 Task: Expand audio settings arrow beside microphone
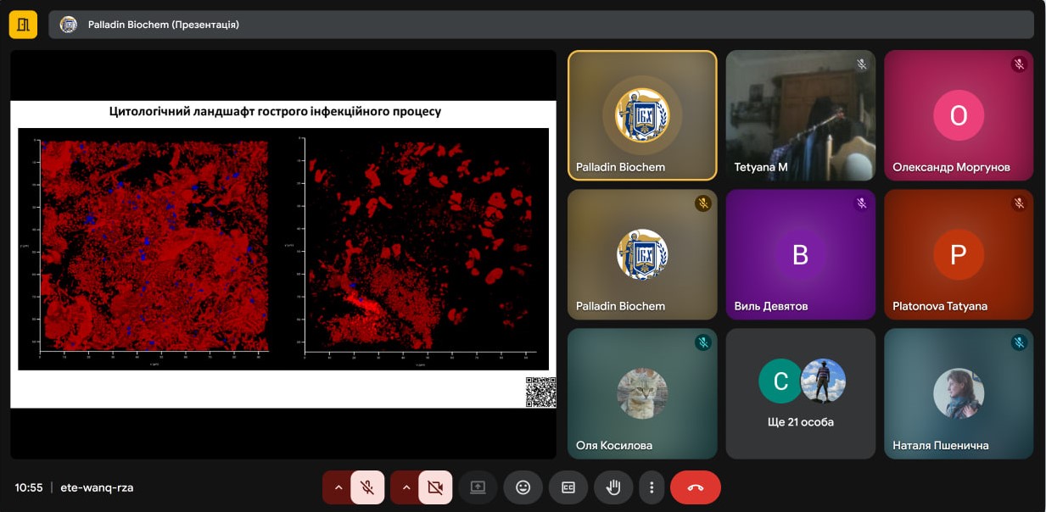tap(338, 487)
